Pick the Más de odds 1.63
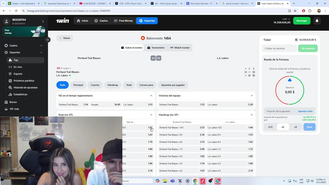 click(138, 135)
